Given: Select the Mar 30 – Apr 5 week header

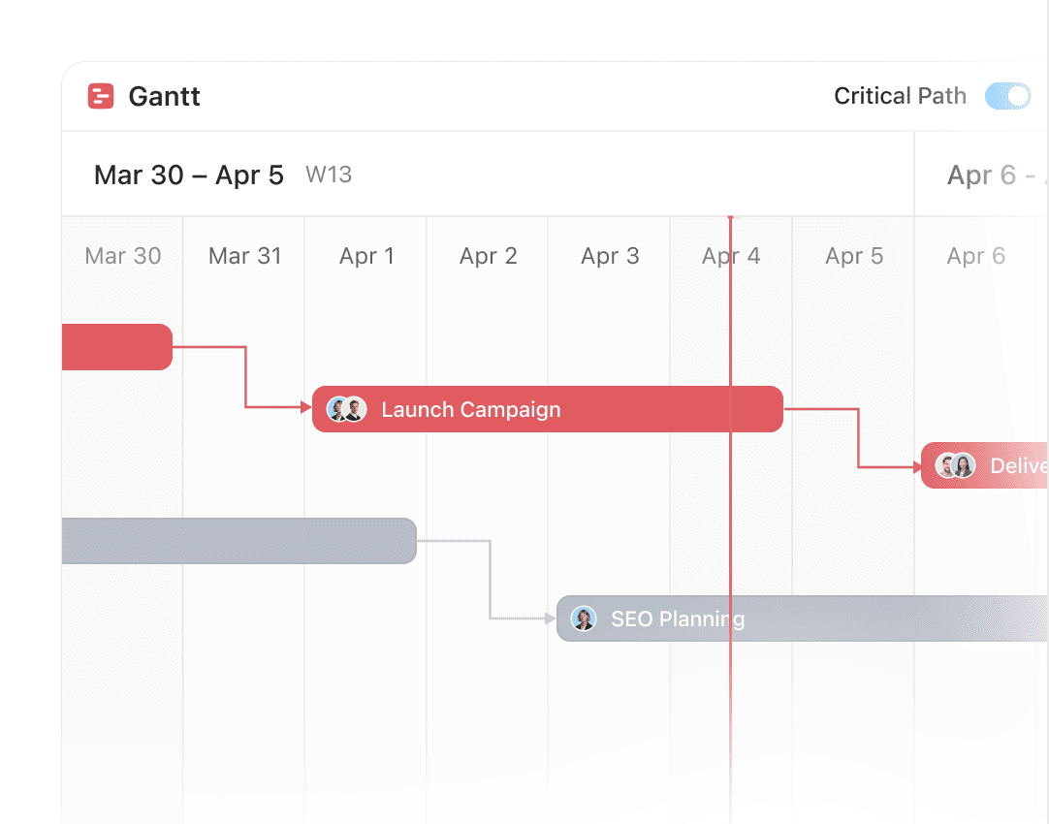Looking at the screenshot, I should point(189,175).
